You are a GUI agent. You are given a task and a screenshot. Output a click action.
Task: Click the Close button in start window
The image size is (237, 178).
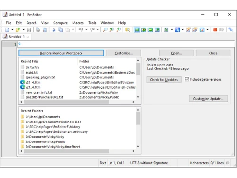[x=213, y=53]
